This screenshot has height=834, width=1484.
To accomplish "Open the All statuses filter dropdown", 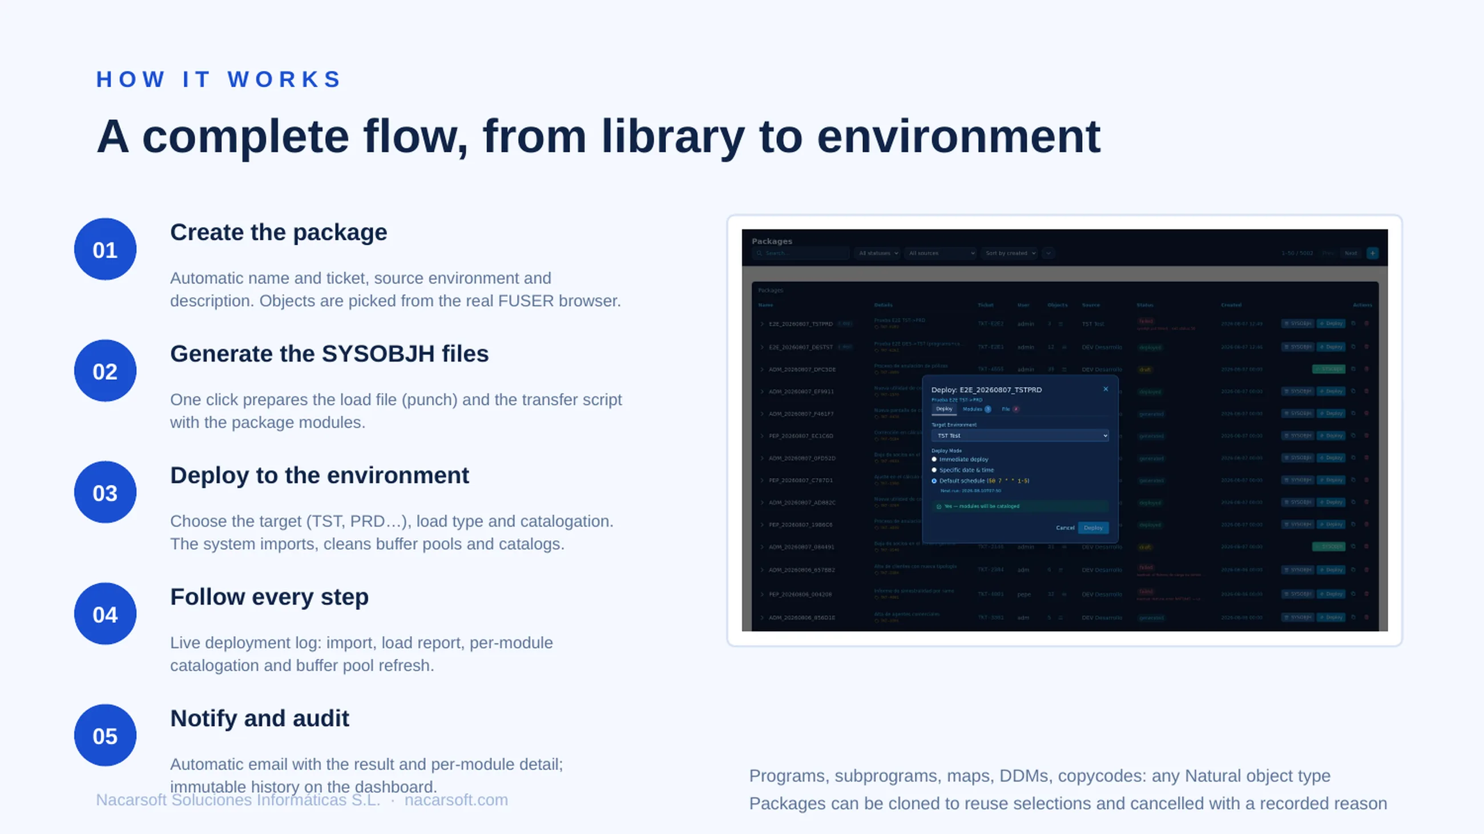I will [x=877, y=253].
